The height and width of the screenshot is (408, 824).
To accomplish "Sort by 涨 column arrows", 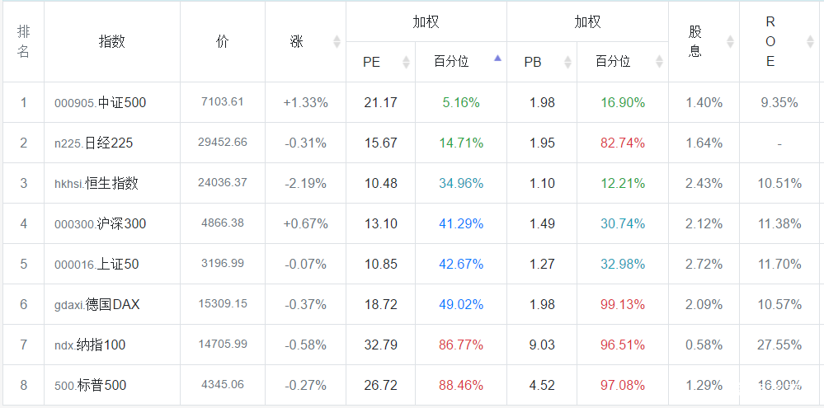I will (x=337, y=41).
